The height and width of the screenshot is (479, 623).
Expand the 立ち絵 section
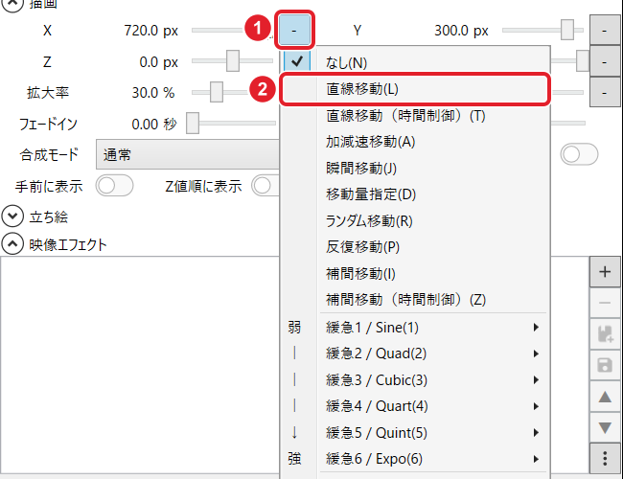[12, 217]
